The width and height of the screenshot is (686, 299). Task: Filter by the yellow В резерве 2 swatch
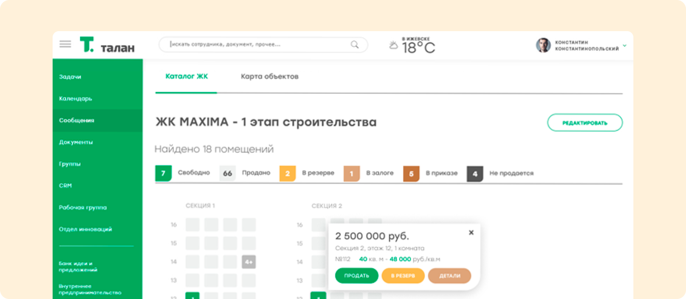(x=287, y=174)
